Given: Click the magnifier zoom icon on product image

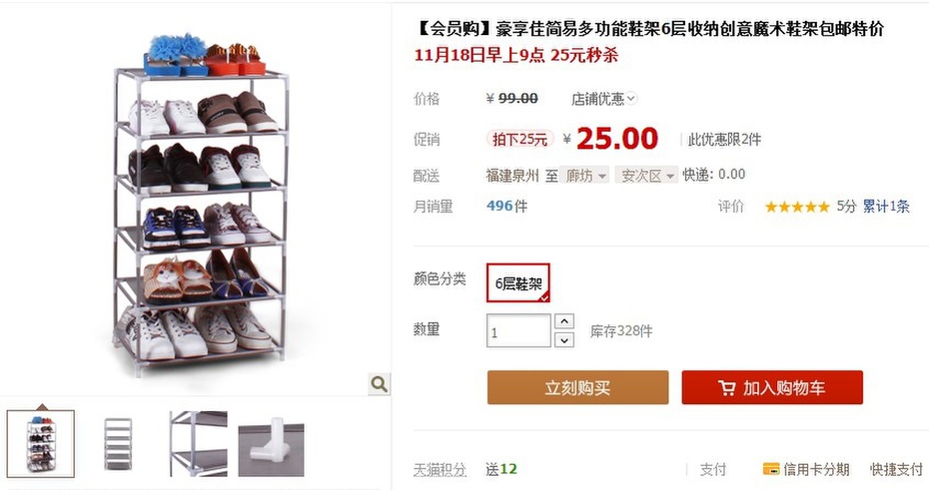Looking at the screenshot, I should tap(380, 384).
